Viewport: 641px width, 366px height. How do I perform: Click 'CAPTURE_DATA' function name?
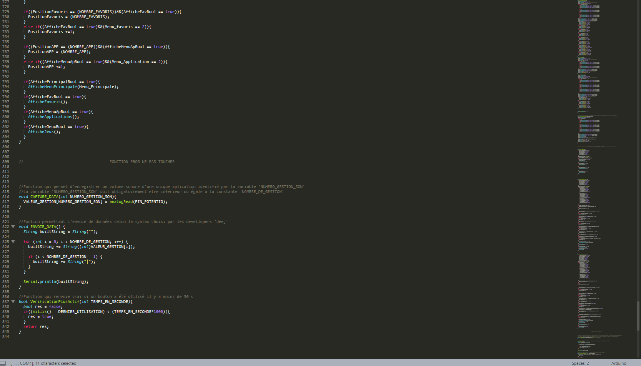click(44, 197)
